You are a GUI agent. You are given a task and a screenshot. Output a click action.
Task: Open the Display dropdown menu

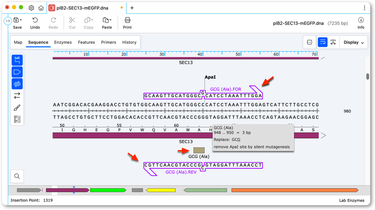pos(354,42)
